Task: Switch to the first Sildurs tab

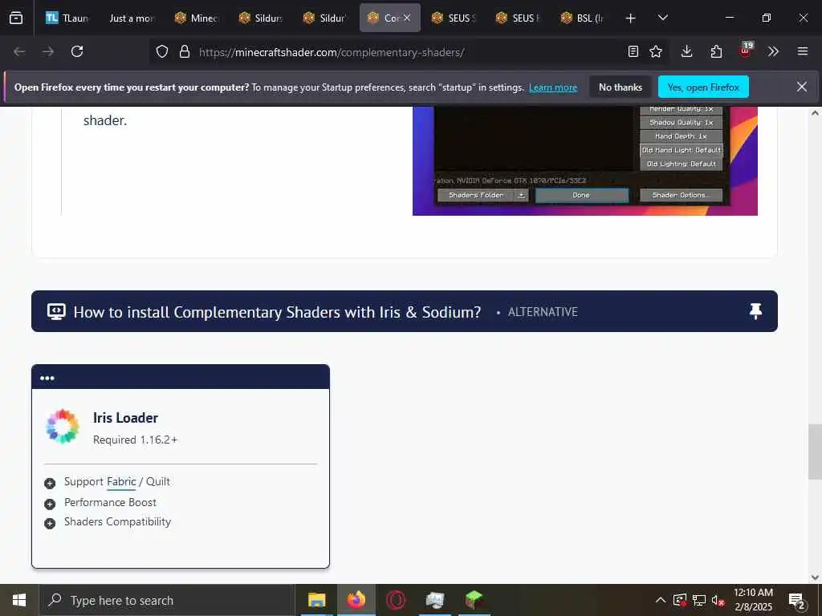Action: [261, 18]
